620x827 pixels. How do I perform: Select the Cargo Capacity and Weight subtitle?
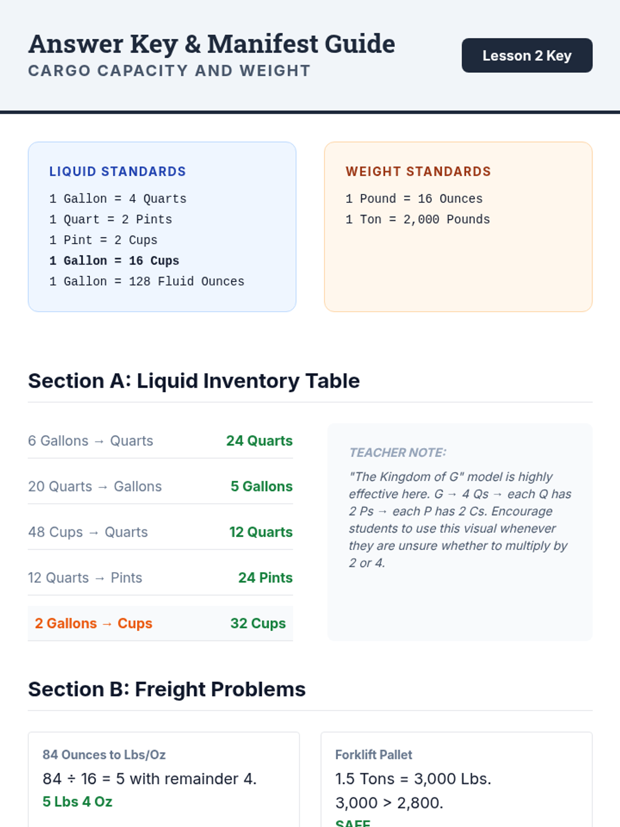(x=169, y=71)
